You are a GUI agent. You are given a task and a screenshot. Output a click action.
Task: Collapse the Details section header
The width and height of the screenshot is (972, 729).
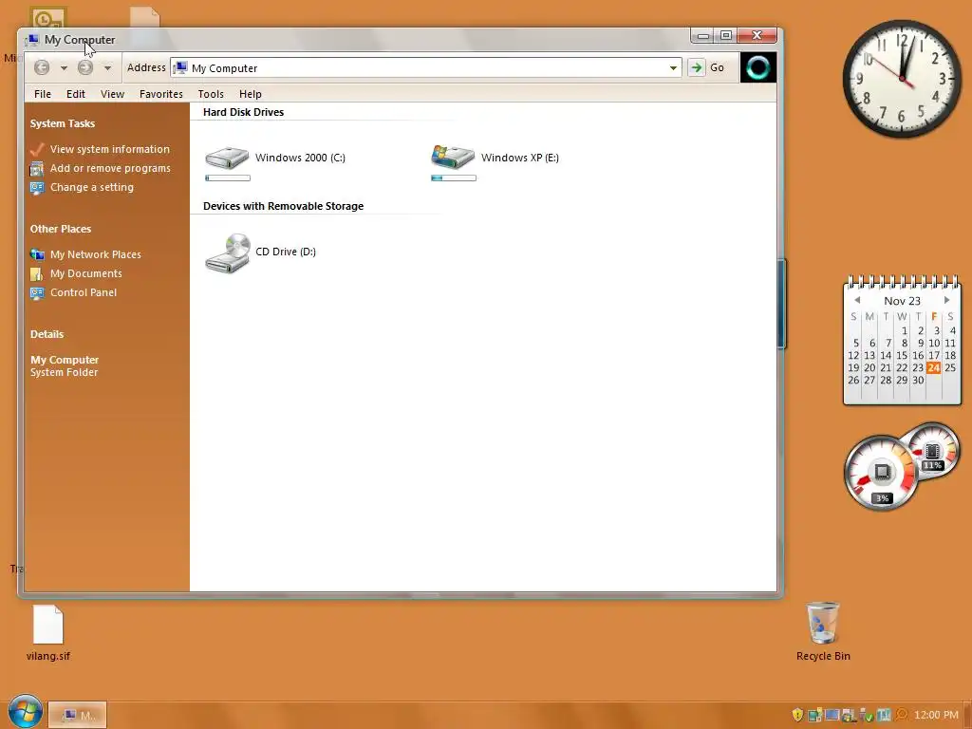47,334
